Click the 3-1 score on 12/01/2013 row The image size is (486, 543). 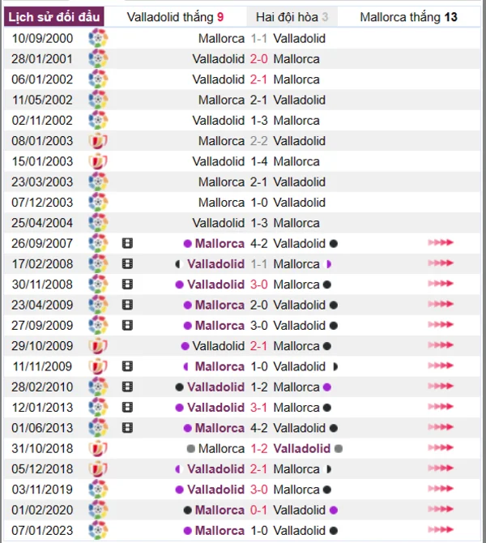259,408
